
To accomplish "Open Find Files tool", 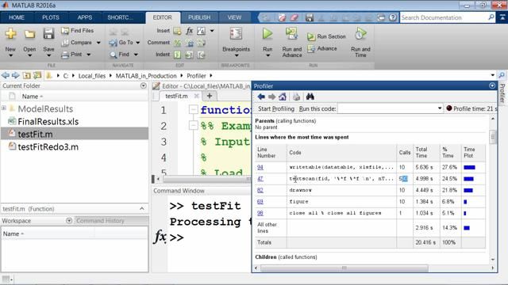I will [78, 30].
